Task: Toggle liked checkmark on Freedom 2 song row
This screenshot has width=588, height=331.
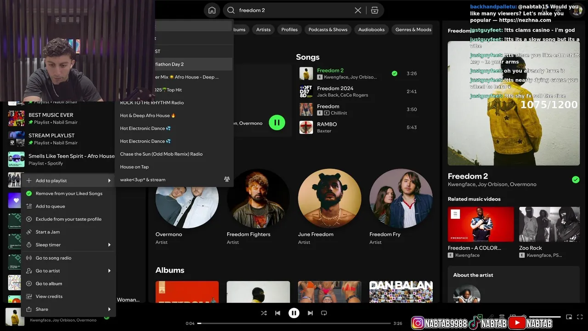Action: point(394,73)
